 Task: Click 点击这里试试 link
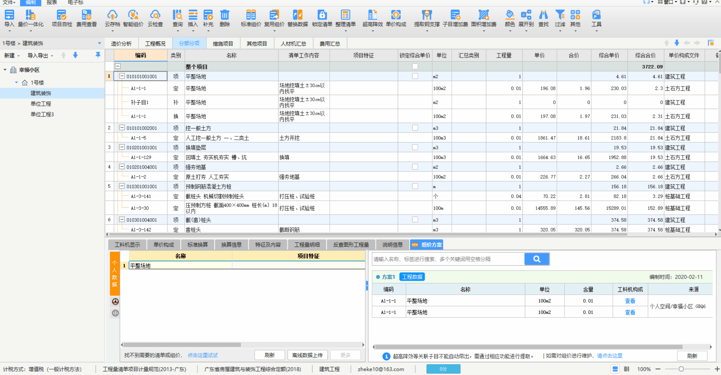click(x=203, y=355)
